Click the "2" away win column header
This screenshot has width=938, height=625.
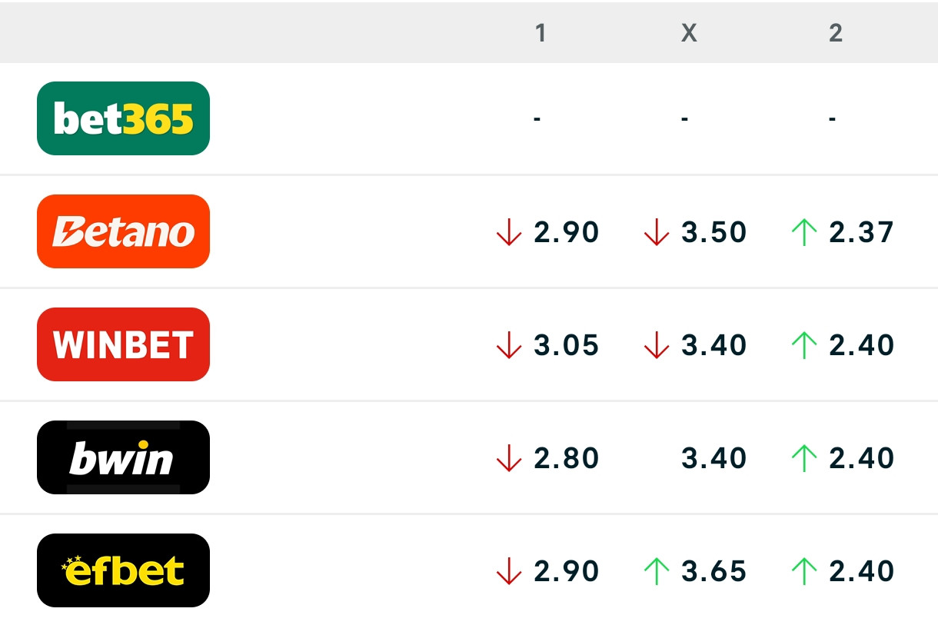836,32
